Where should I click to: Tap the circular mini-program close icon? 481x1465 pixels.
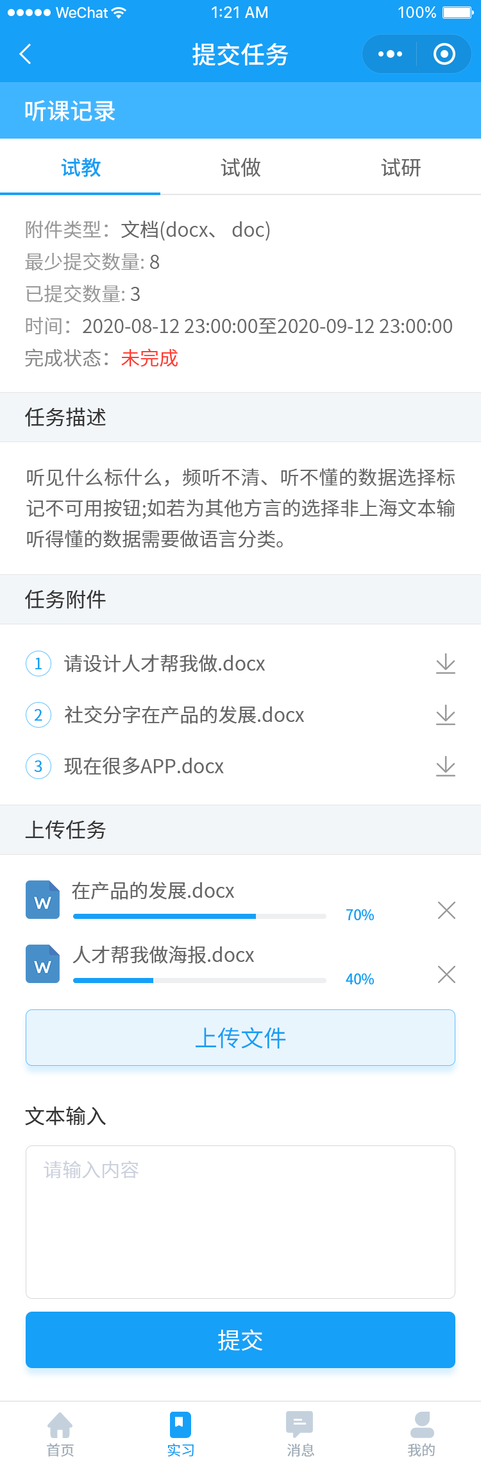pos(444,54)
